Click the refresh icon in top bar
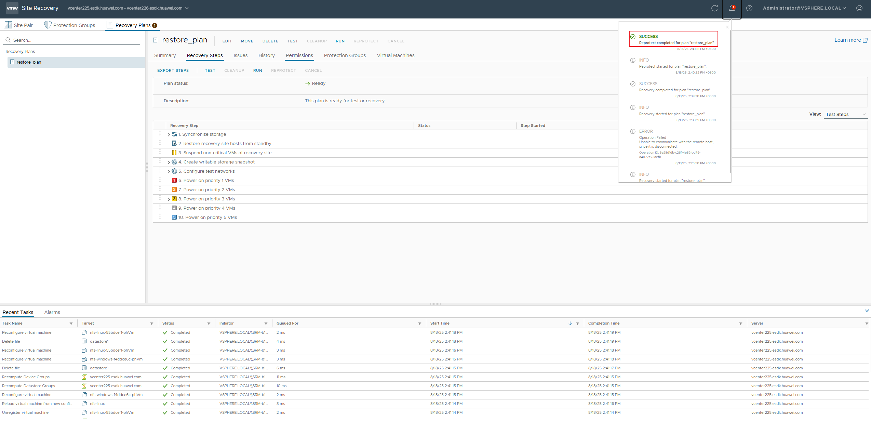This screenshot has width=871, height=421. coord(714,8)
